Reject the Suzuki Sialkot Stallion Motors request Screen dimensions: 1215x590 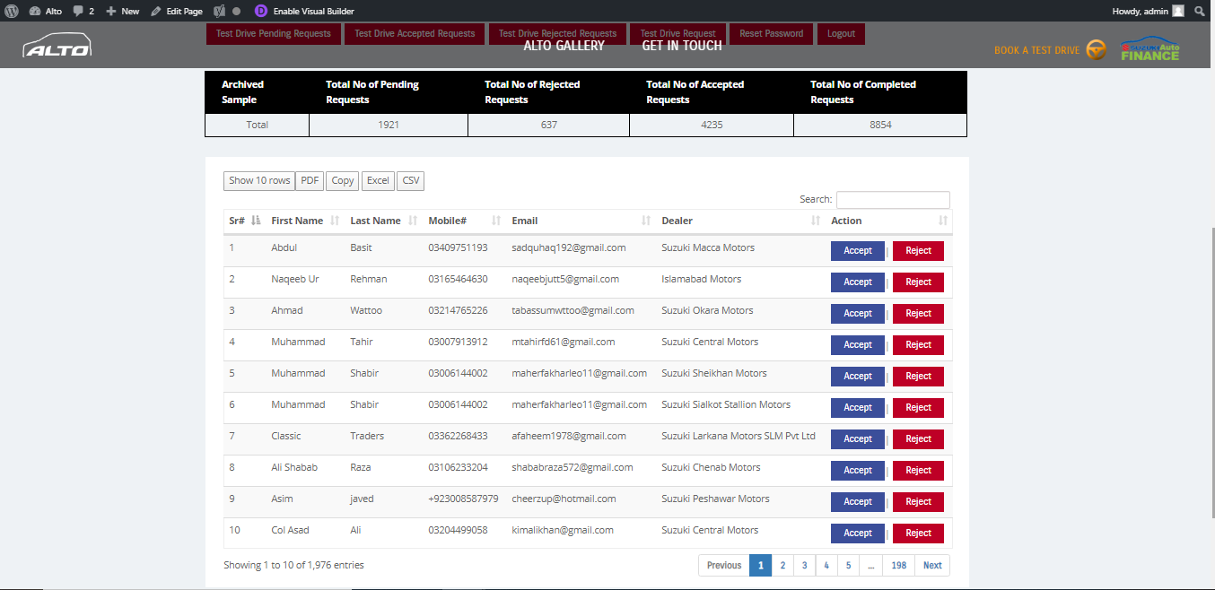[x=918, y=408]
